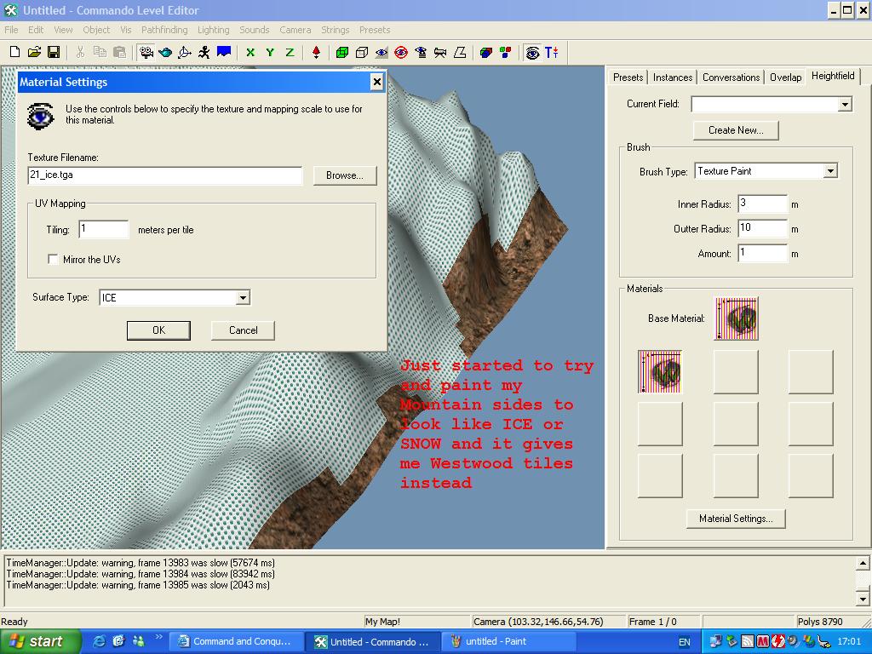Image resolution: width=872 pixels, height=654 pixels.
Task: Click the Open folder toolbar icon
Action: point(34,52)
